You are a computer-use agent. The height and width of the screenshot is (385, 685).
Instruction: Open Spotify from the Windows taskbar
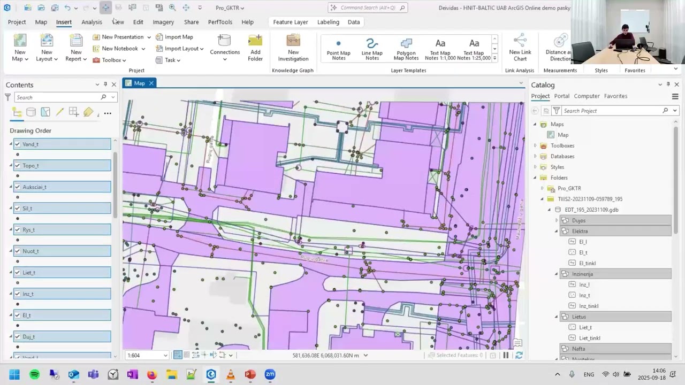coord(35,375)
